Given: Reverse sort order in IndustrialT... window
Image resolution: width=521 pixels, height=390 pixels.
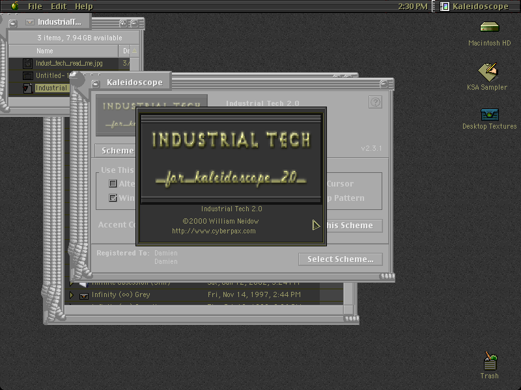Looking at the screenshot, I should [135, 51].
